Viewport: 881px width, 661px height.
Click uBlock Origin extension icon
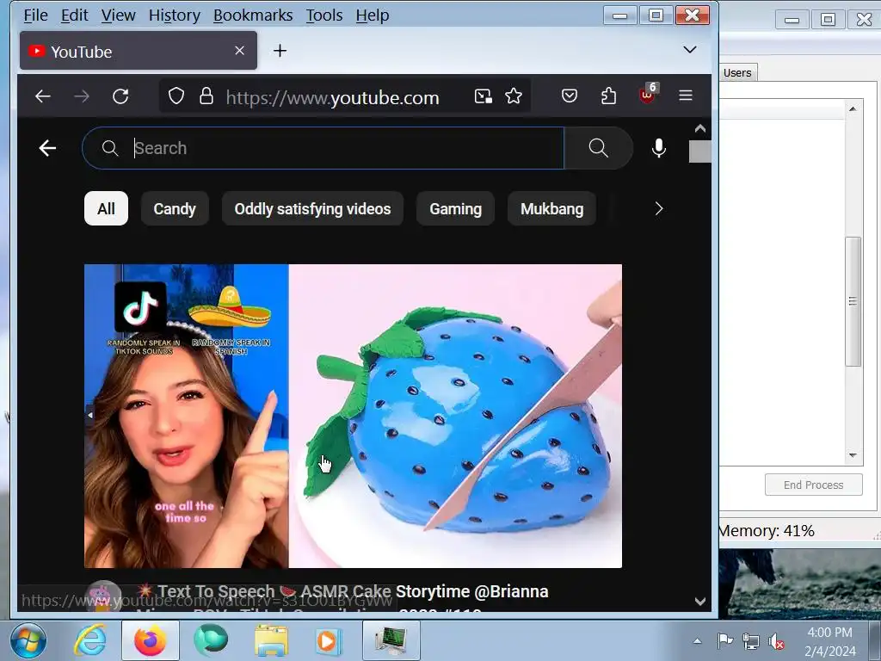click(648, 95)
